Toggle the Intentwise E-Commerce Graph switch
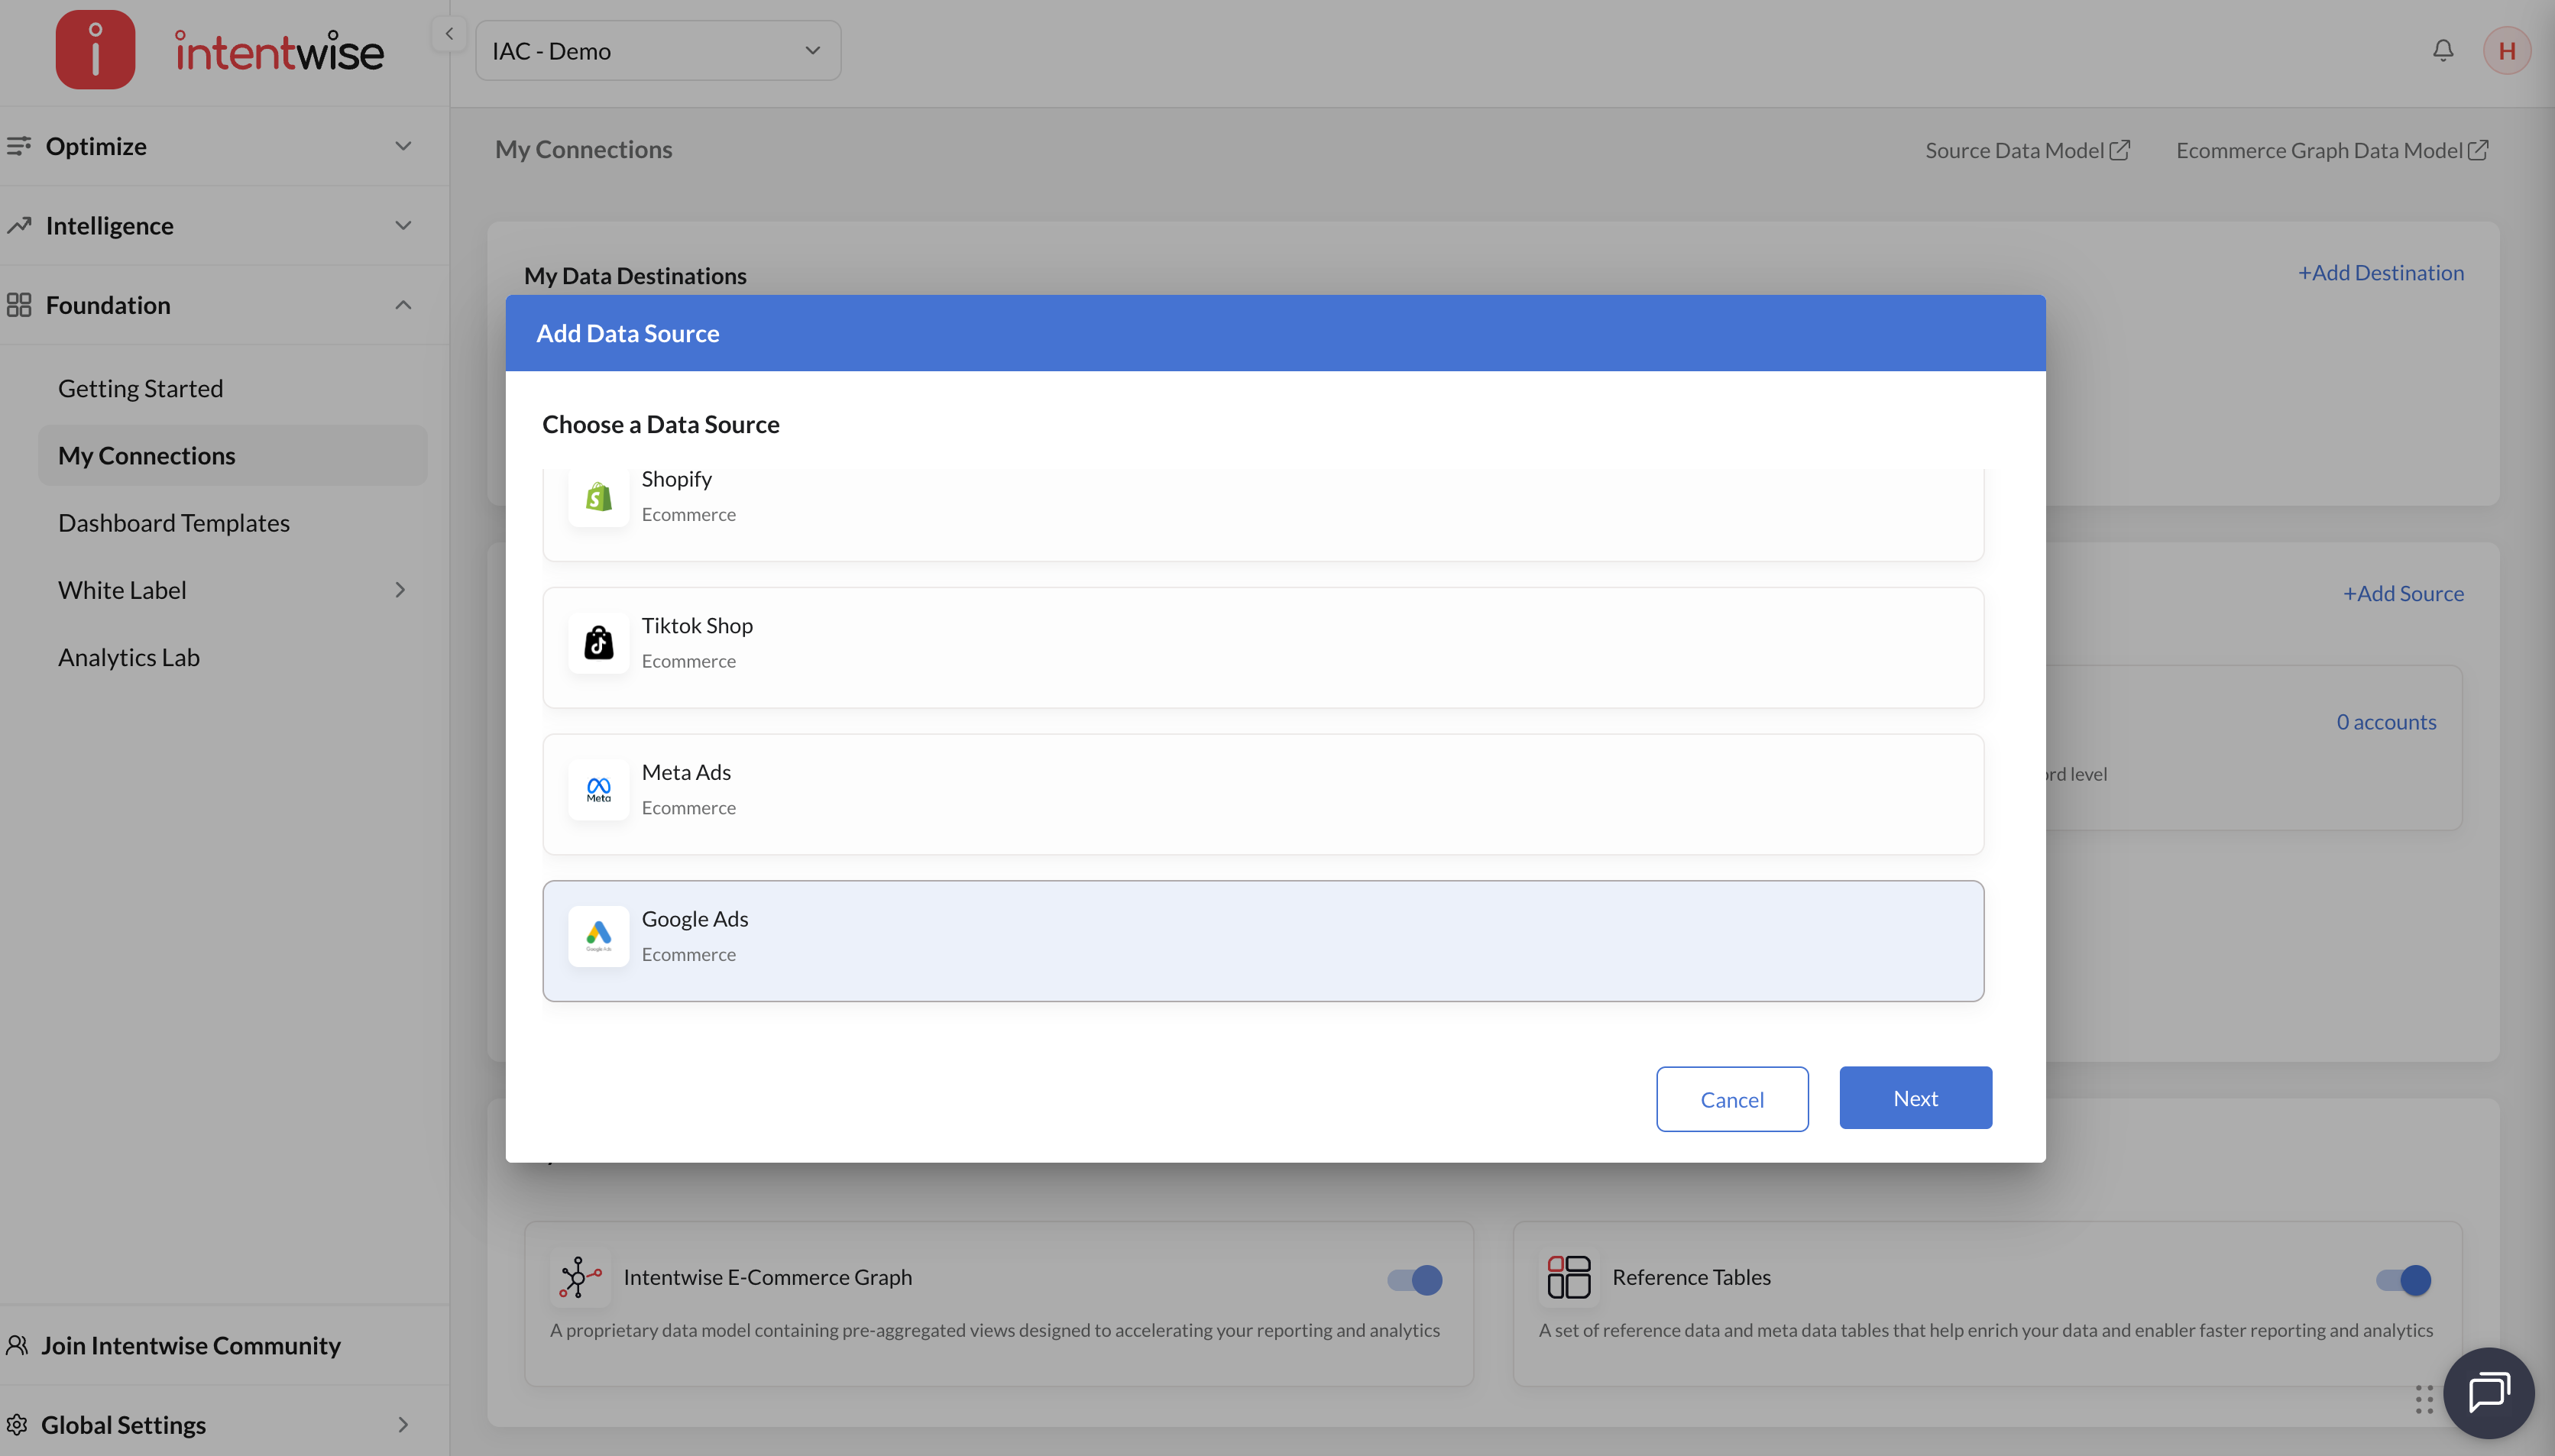2555x1456 pixels. pyautogui.click(x=1414, y=1279)
